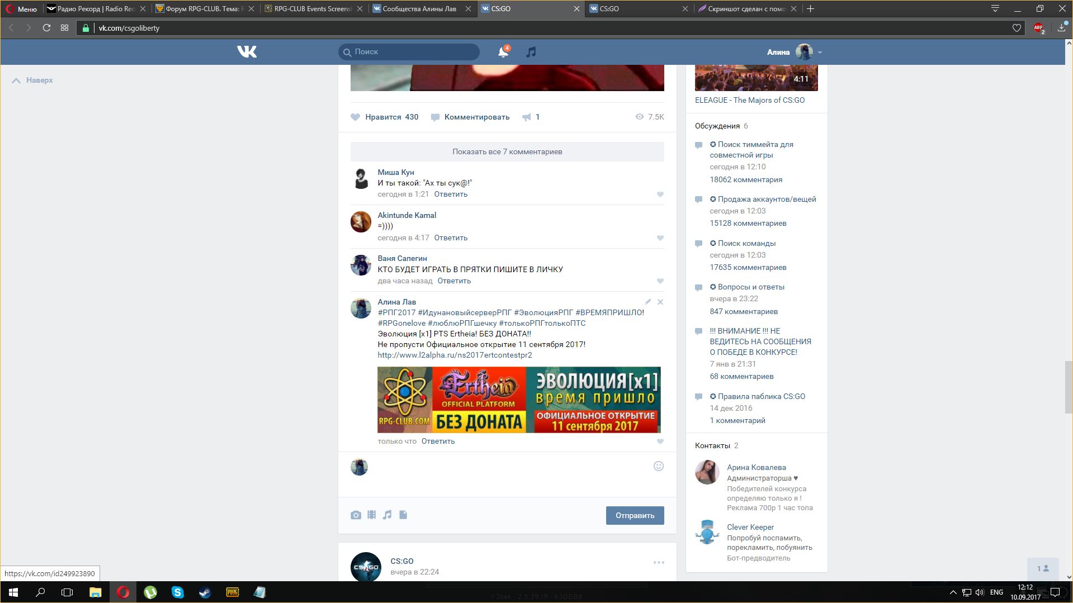Reload the page with the refresh icon
Viewport: 1073px width, 603px height.
(47, 28)
